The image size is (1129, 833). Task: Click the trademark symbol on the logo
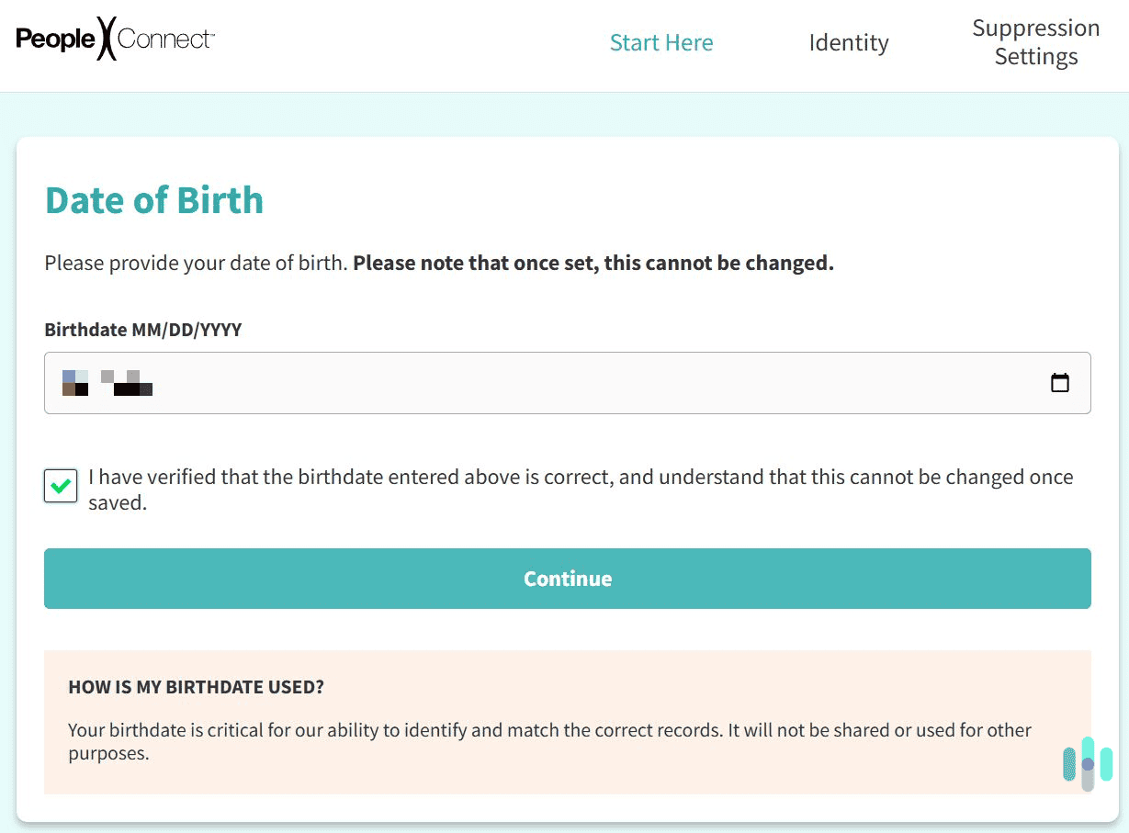coord(210,33)
